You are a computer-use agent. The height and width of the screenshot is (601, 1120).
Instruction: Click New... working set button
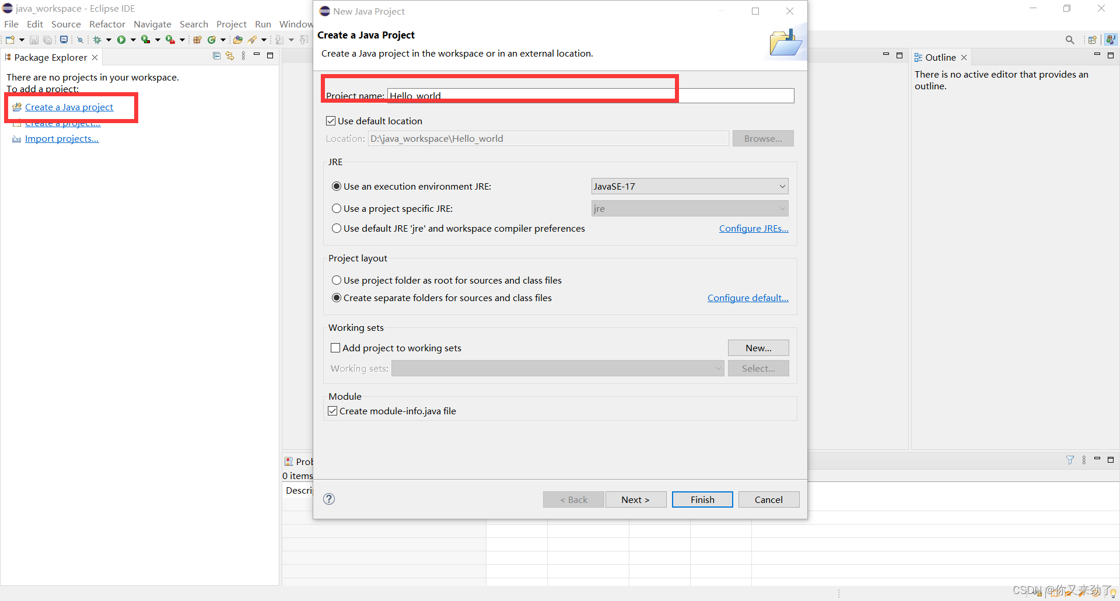758,348
